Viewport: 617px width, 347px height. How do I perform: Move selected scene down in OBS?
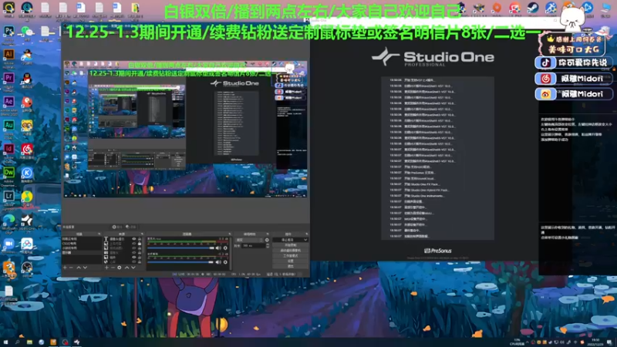pos(85,268)
